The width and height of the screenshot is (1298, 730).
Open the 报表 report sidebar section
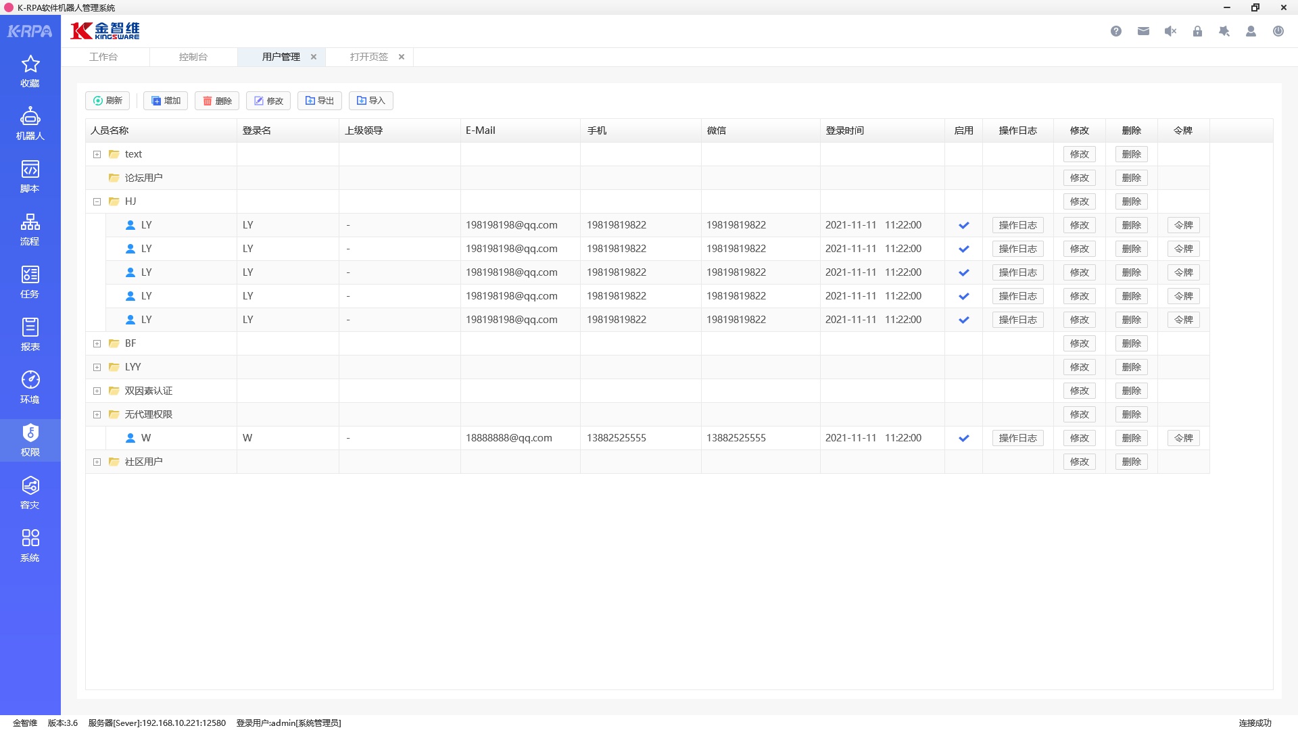[30, 335]
